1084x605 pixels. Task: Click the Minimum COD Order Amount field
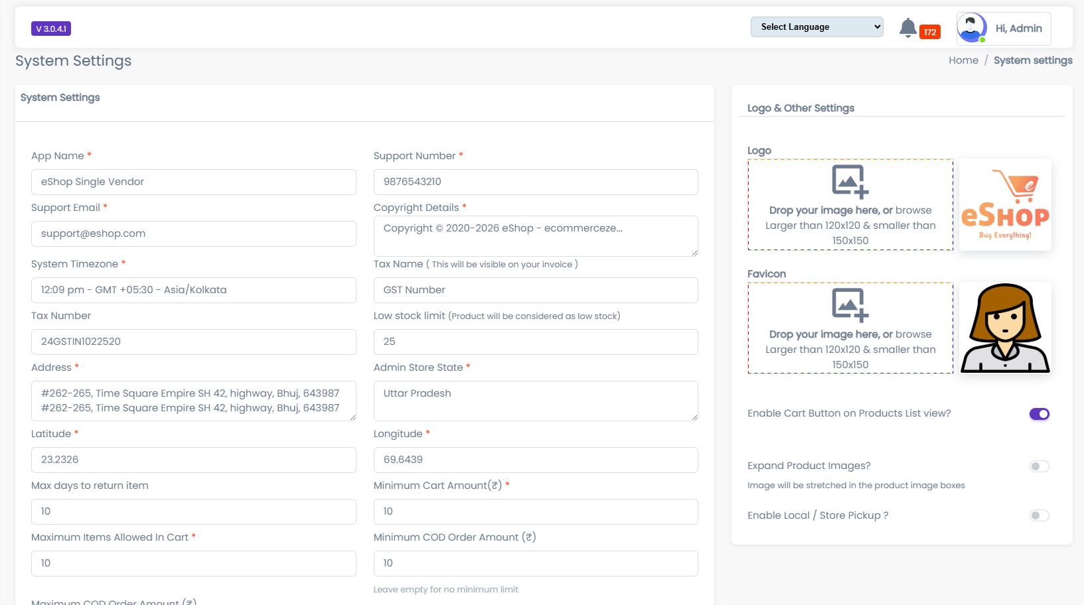[x=536, y=563]
